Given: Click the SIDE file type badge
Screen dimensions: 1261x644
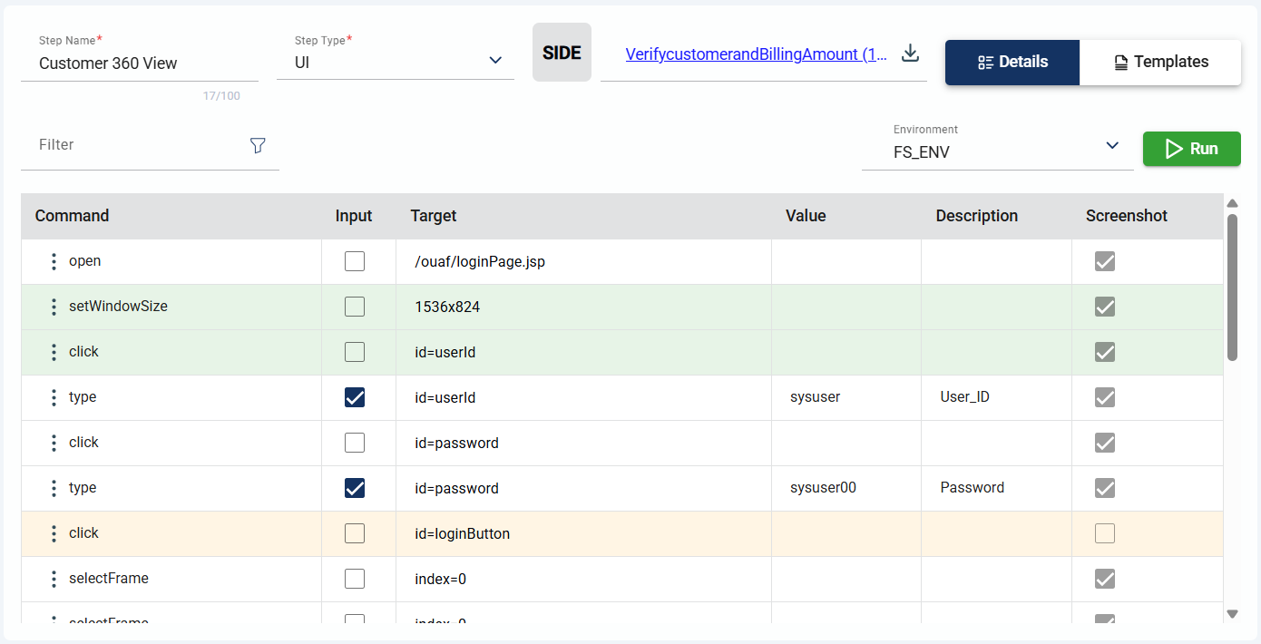Looking at the screenshot, I should tap(562, 53).
